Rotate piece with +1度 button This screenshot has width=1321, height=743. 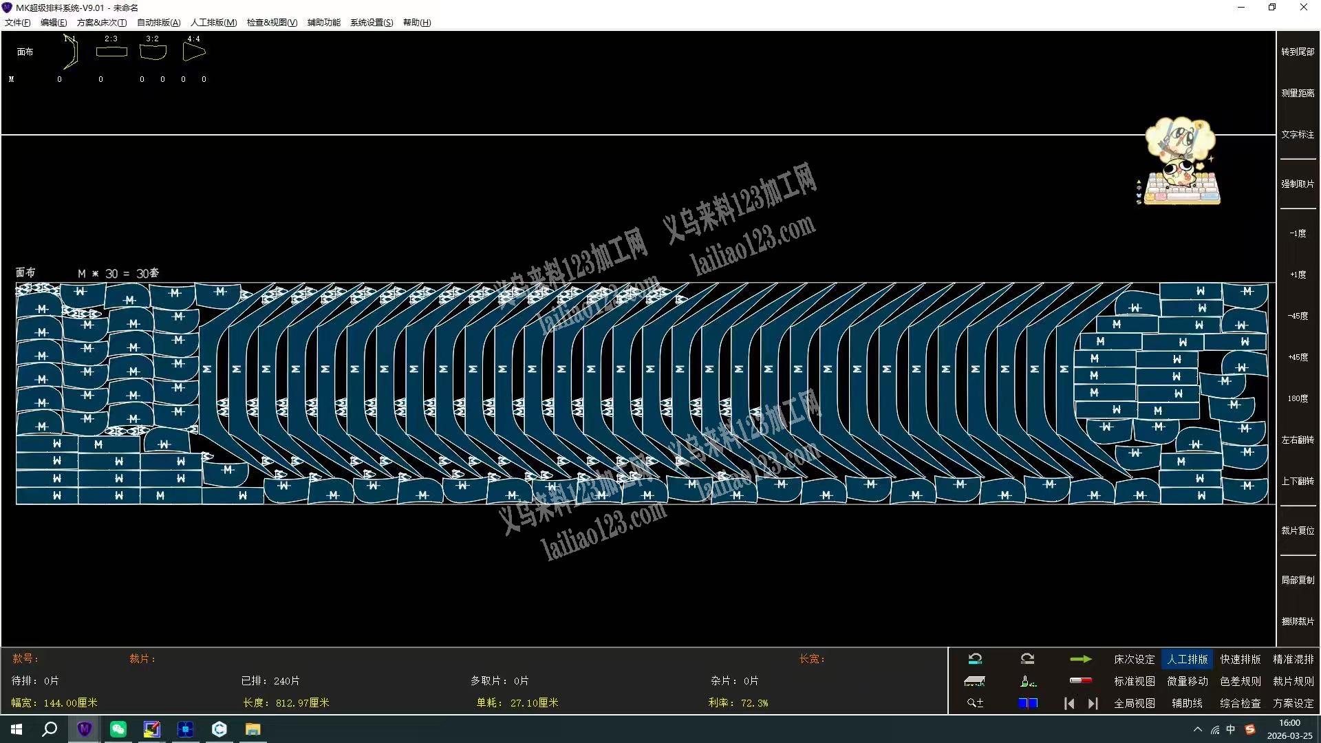pos(1298,274)
